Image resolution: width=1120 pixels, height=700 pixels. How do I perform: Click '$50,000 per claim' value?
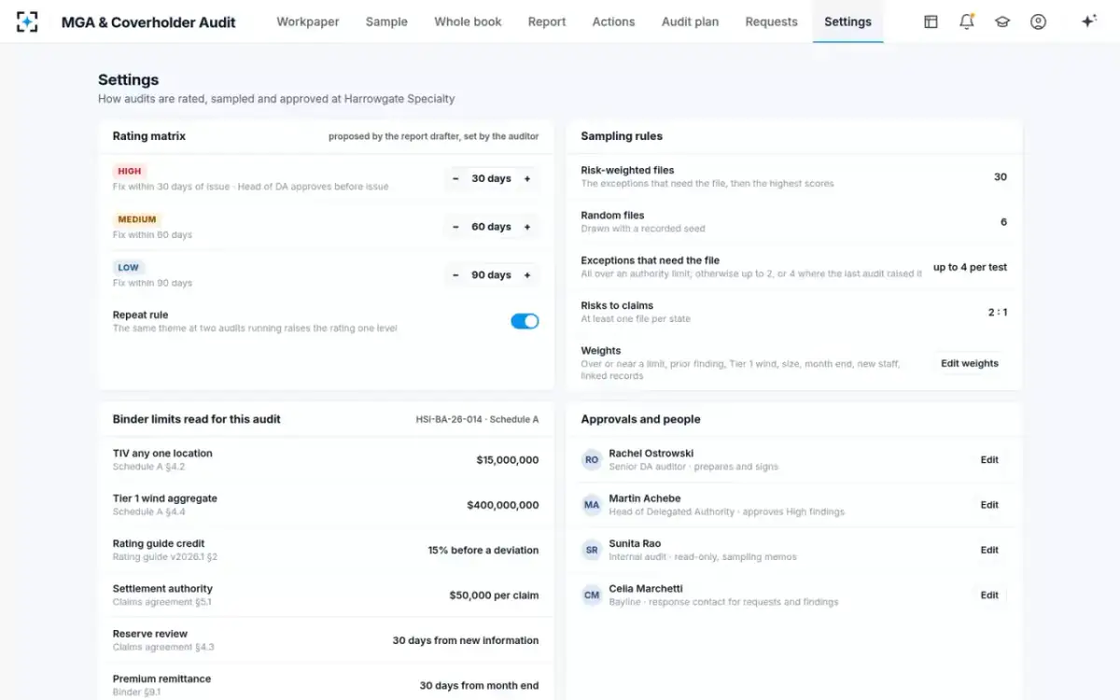[494, 595]
